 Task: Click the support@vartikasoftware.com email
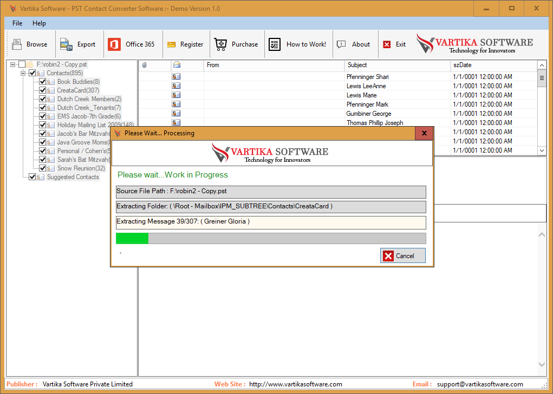(x=480, y=384)
